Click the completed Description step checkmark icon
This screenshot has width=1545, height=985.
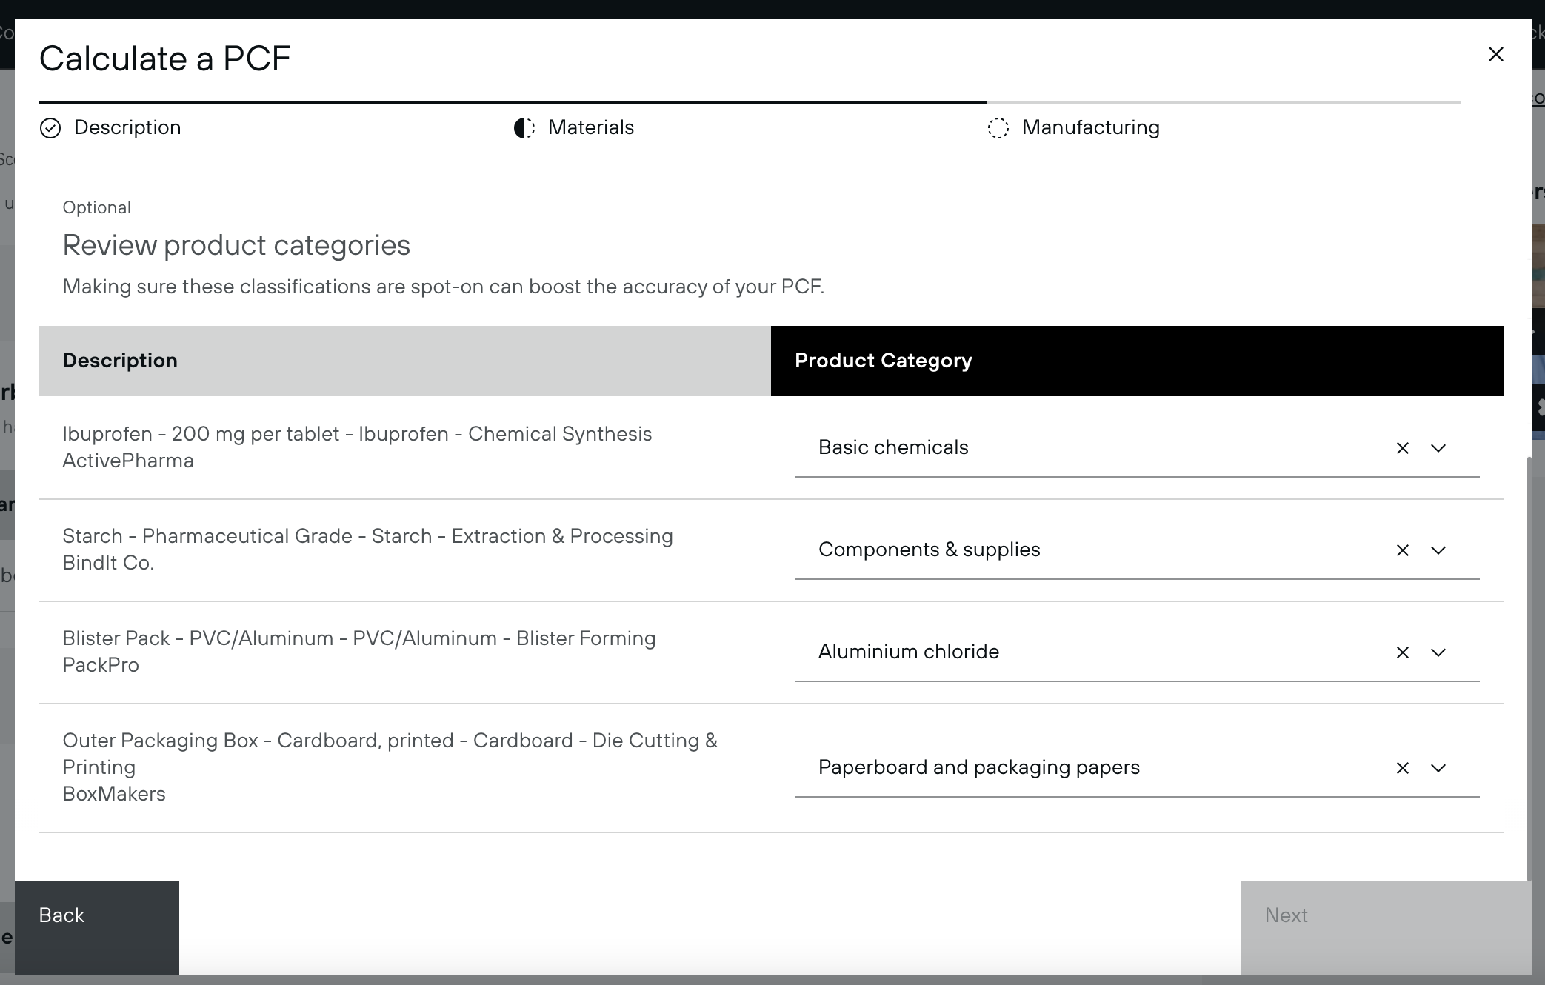click(x=50, y=128)
